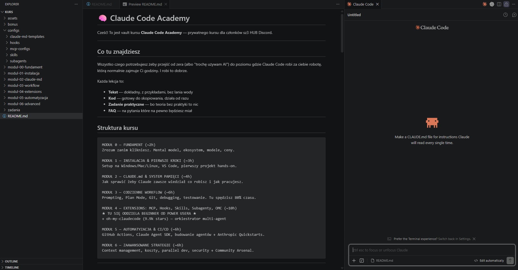
Task: Select the Preview README.md tab
Action: click(145, 4)
